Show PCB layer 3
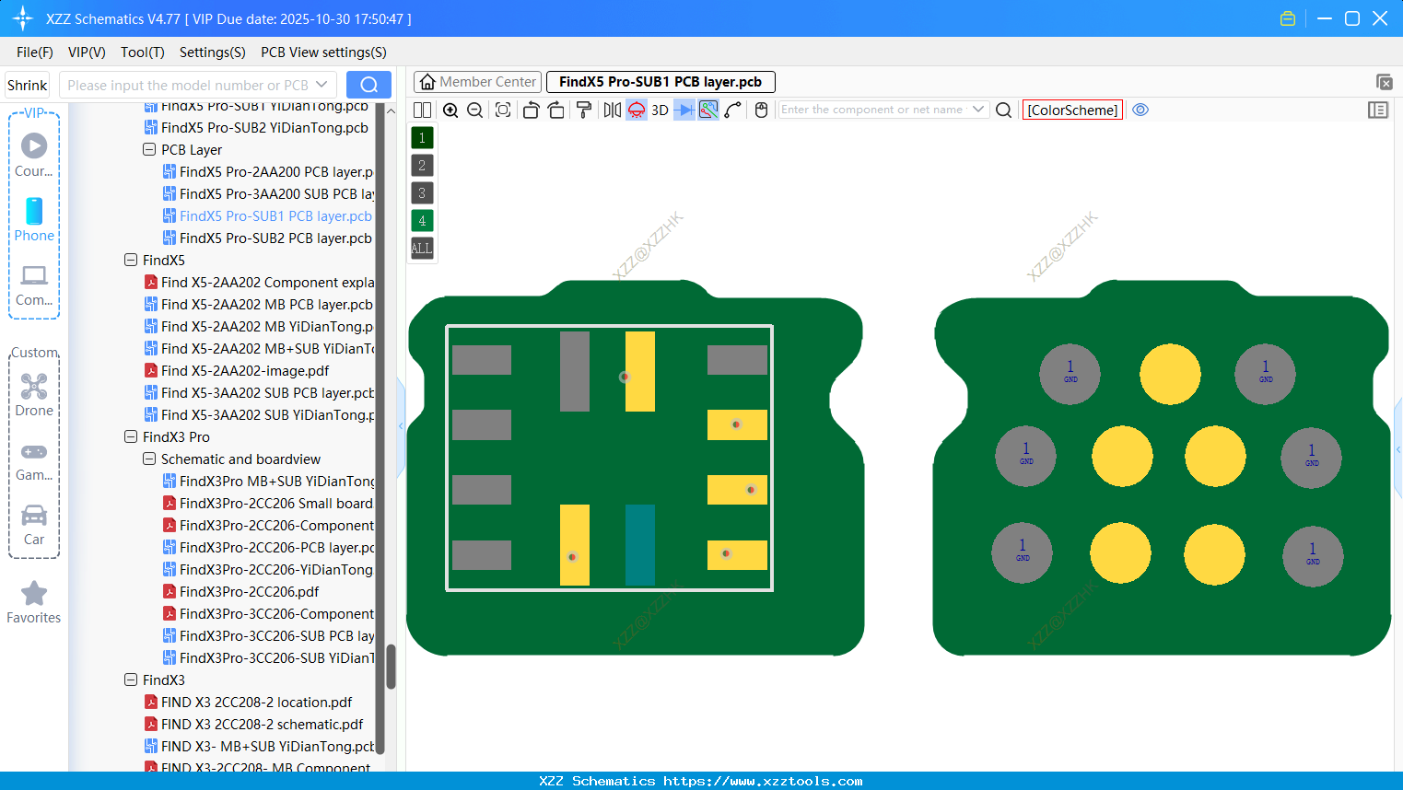The image size is (1403, 790). (x=422, y=193)
